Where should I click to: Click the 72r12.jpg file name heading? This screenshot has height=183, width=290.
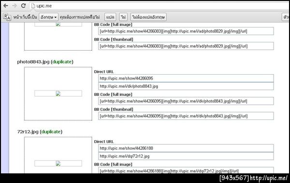[28, 132]
